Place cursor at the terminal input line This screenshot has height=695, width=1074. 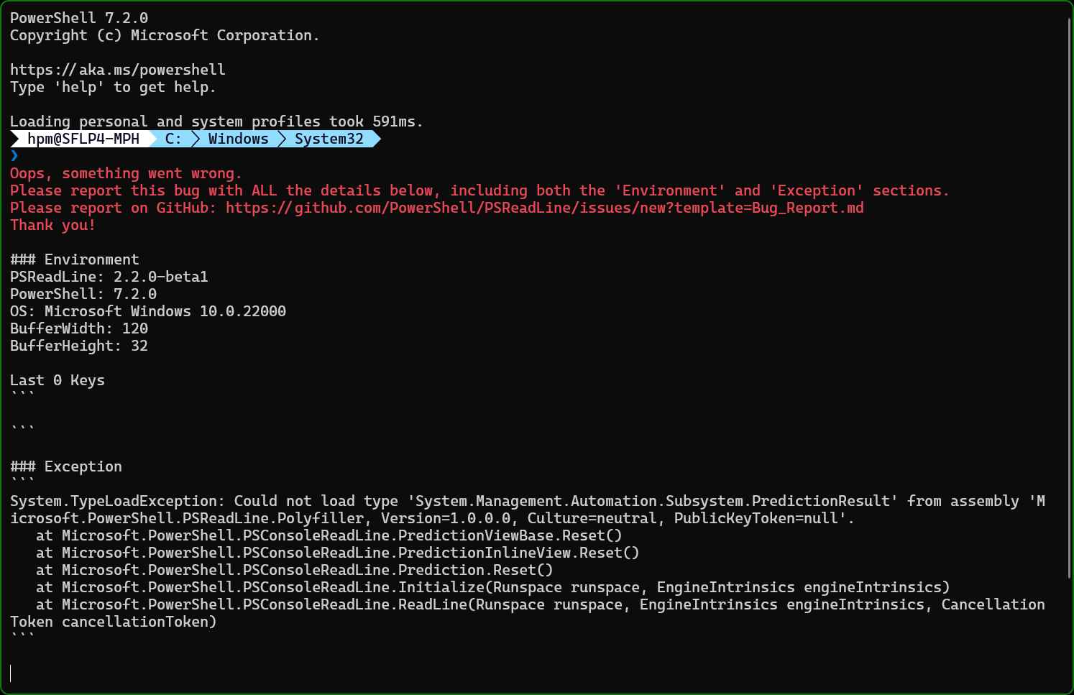(11, 673)
